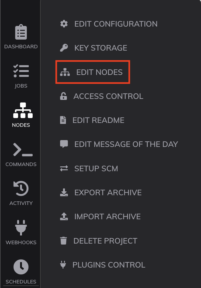Open the Commands terminal prompt icon
Screen dimensions: 201x288
pyautogui.click(x=23, y=150)
